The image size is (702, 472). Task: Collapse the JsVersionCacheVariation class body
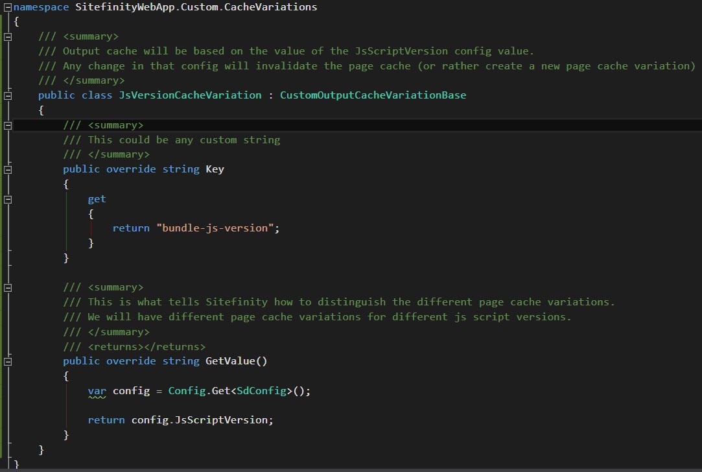[x=6, y=95]
